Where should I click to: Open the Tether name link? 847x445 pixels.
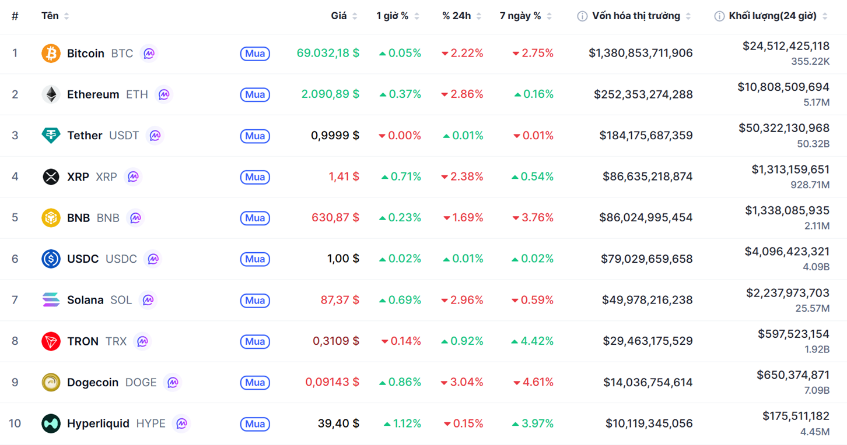[85, 135]
